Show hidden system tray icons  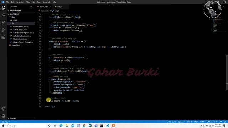point(201,126)
